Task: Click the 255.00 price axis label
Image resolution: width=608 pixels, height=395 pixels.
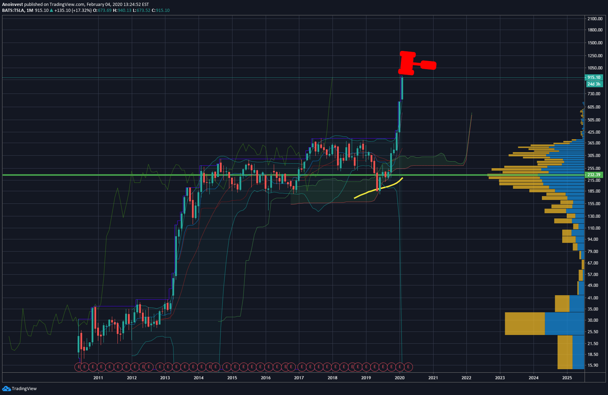Action: [x=594, y=169]
